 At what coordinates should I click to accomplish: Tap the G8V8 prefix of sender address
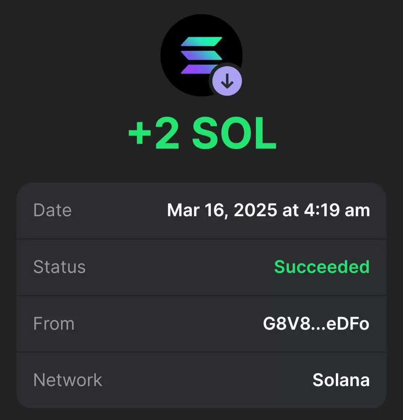tap(287, 324)
